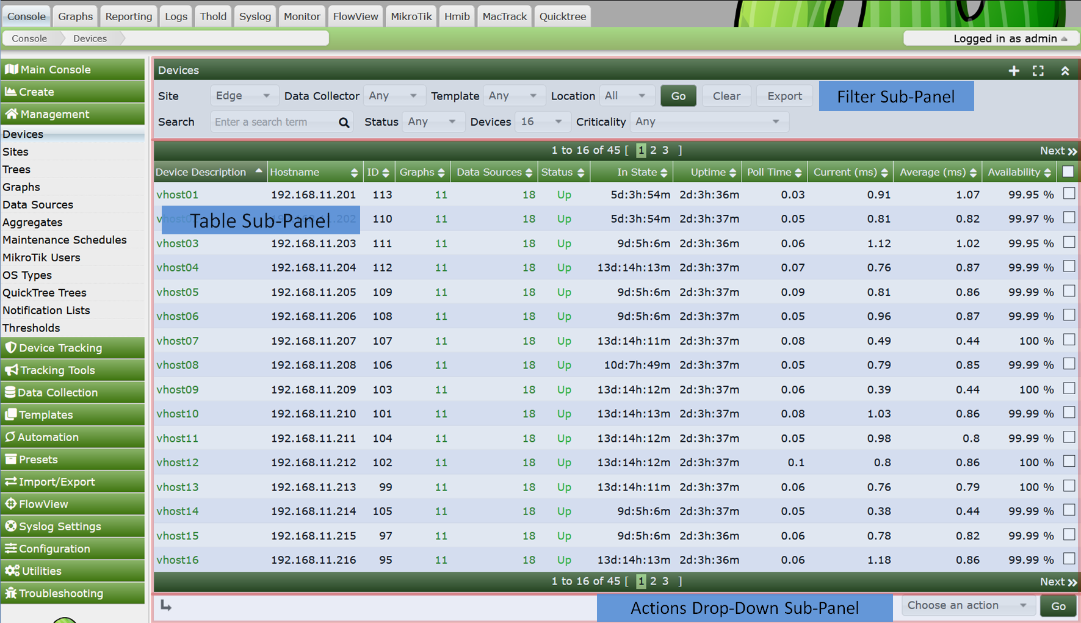This screenshot has width=1081, height=623.
Task: Click the Logged in as admin arrow
Action: coord(1064,38)
